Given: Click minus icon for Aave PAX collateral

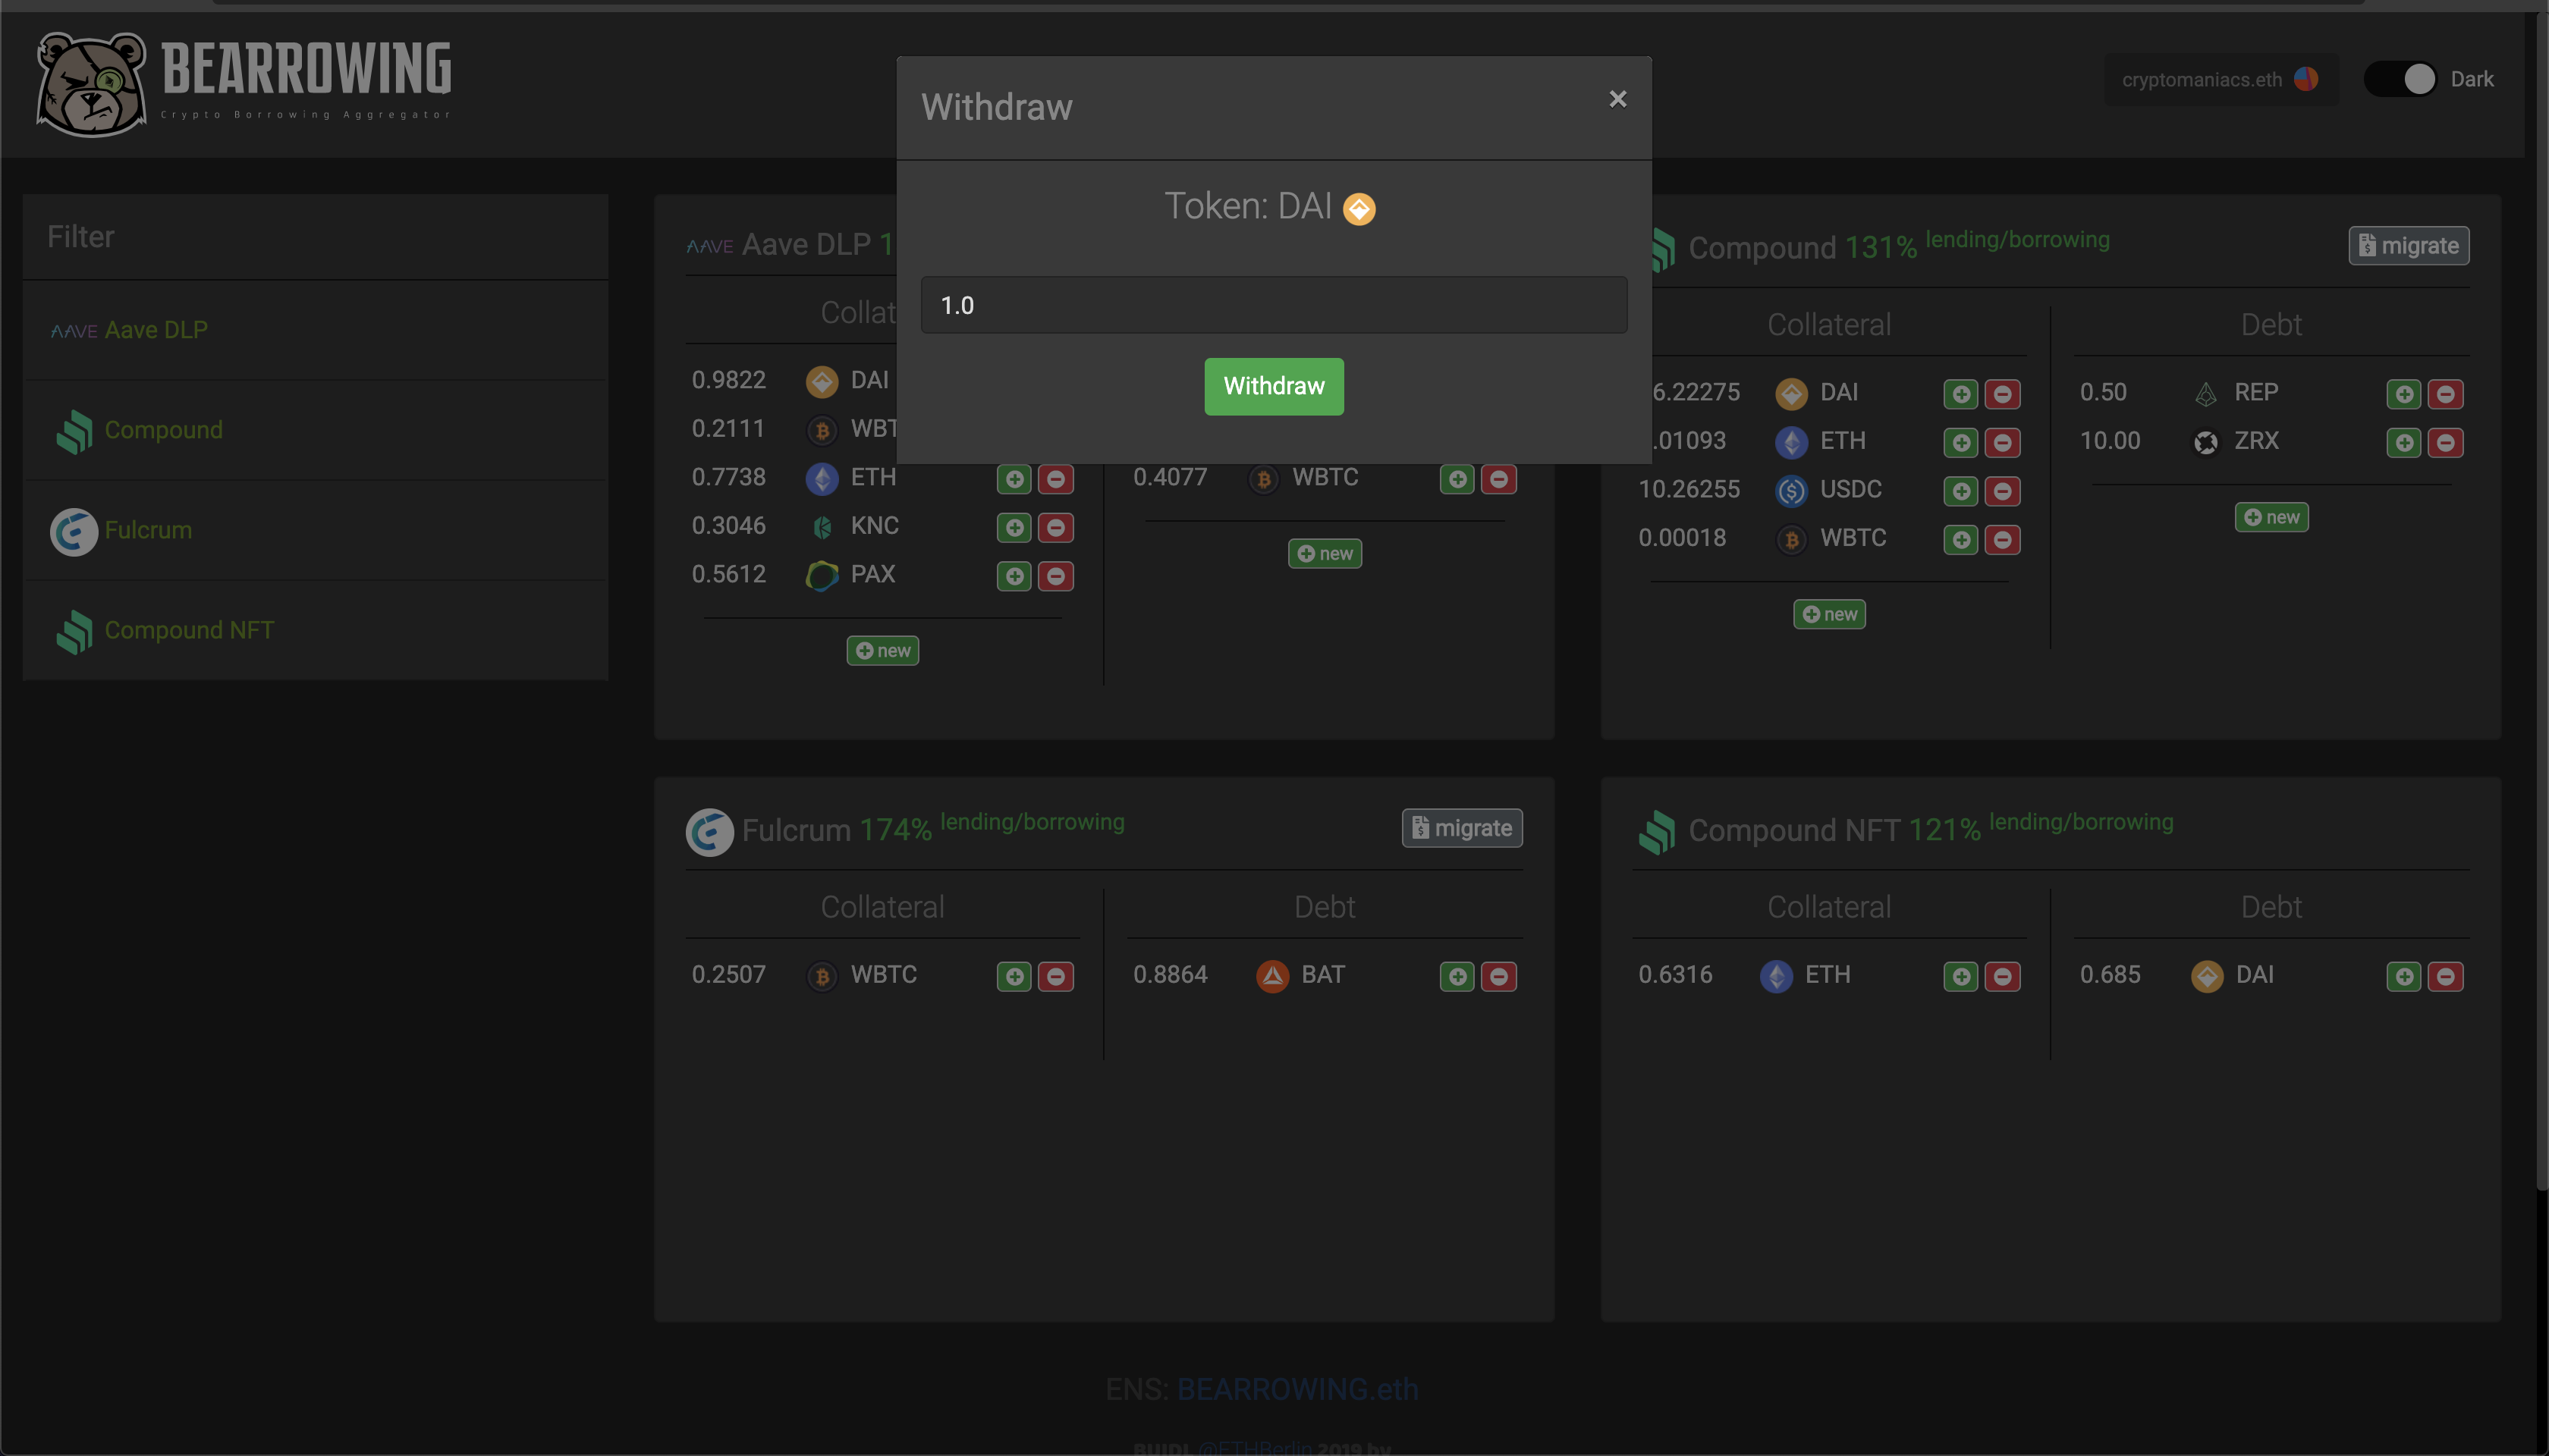Looking at the screenshot, I should click(x=1055, y=576).
